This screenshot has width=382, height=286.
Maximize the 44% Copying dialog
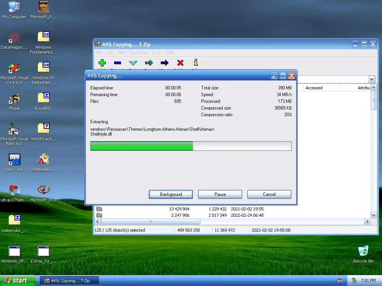coord(283,76)
